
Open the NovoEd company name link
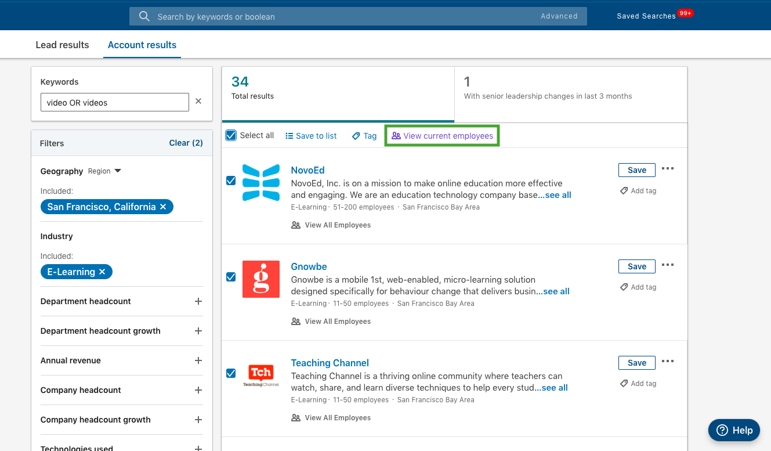(307, 170)
